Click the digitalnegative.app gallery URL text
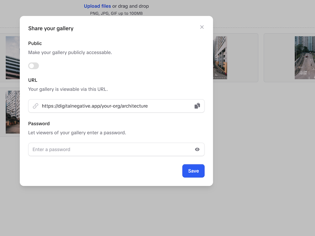This screenshot has width=315, height=236. 95,106
